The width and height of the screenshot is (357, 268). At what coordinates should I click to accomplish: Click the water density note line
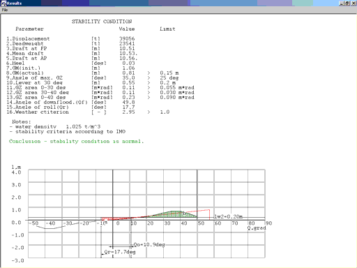tap(55, 126)
